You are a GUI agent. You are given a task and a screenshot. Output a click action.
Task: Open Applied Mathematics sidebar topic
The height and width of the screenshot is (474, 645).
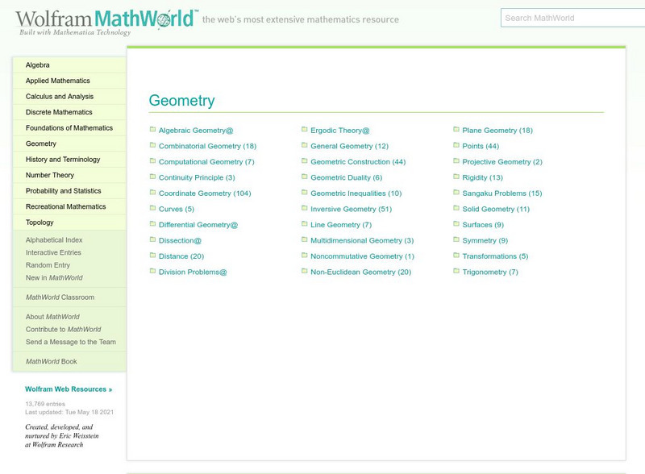click(69, 81)
